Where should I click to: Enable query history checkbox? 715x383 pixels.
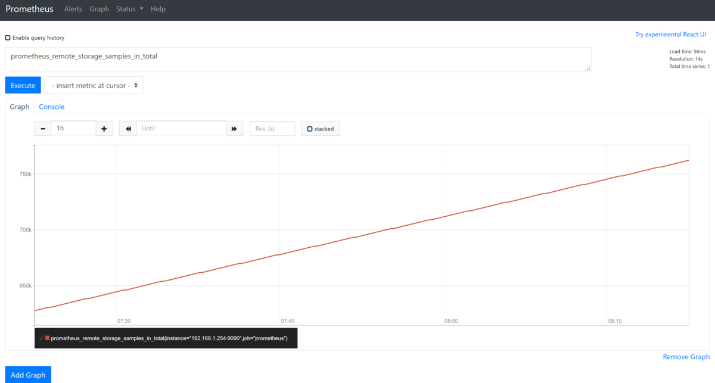click(8, 38)
